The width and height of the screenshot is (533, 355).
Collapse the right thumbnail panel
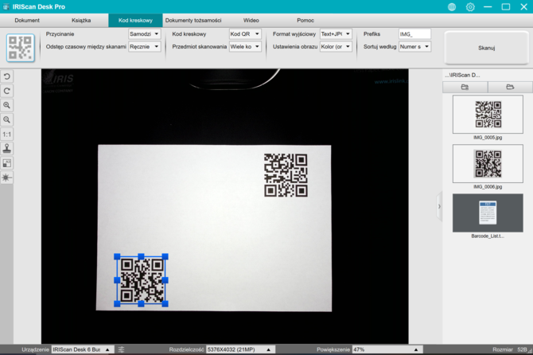[x=439, y=206]
